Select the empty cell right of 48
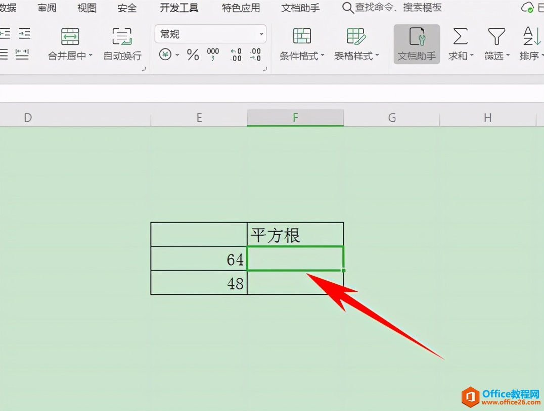Screen dimensions: 544x411 point(295,283)
